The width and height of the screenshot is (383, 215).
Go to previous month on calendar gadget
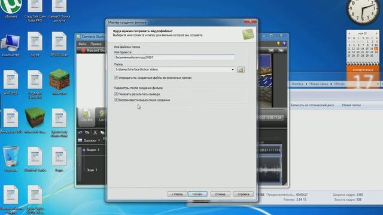pyautogui.click(x=349, y=33)
